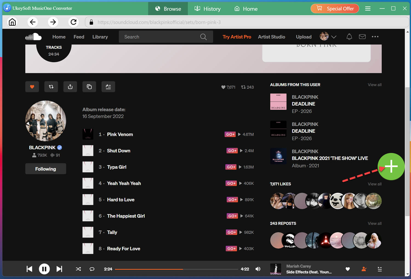Skip to the previous track
This screenshot has width=411, height=279.
click(x=29, y=269)
